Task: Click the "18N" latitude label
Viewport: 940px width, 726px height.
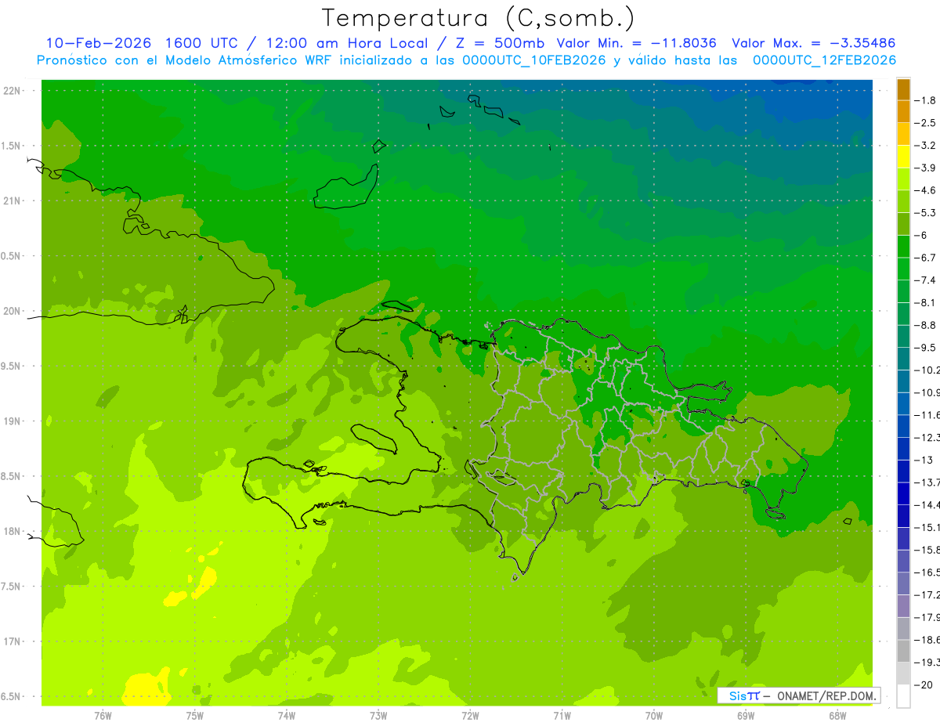Action: (x=12, y=531)
